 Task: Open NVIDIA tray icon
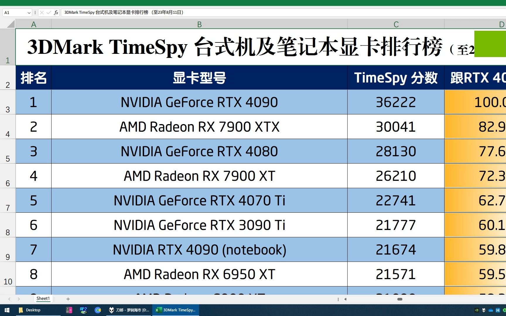coord(476,310)
